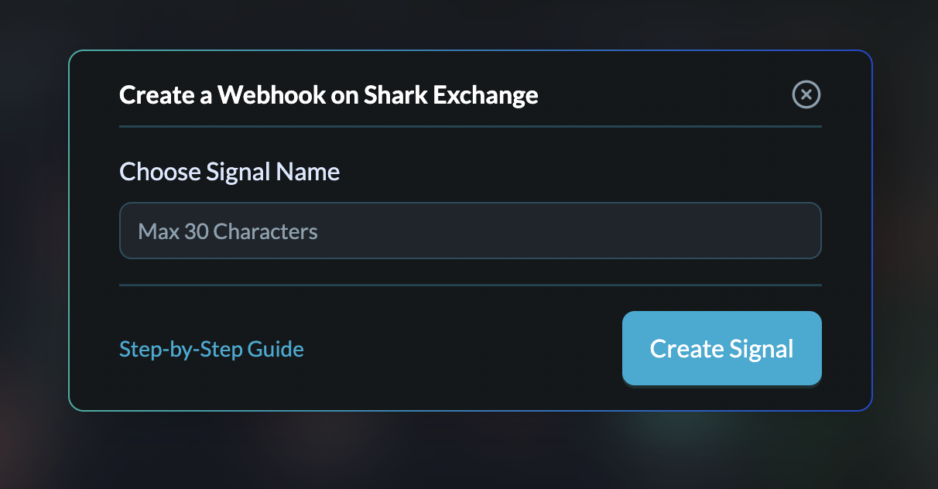Close the Create Webhook dialog
938x489 pixels.
point(806,94)
